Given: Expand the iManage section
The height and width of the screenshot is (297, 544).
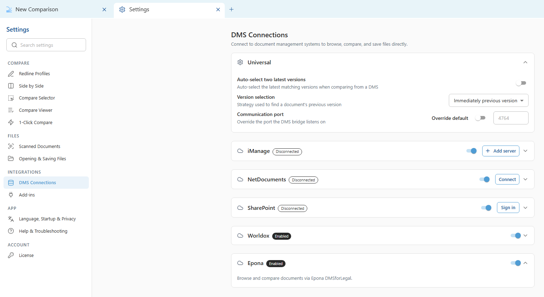Looking at the screenshot, I should [525, 151].
